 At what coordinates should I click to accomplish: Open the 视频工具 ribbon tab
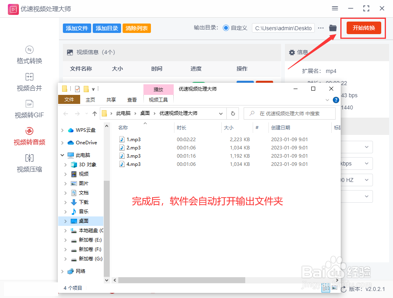coord(158,100)
